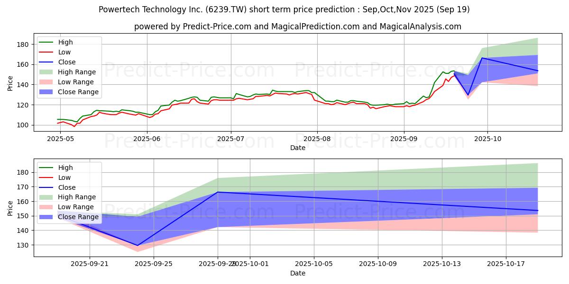The image size is (569, 284).
Task: Click the blue Close forecast peak in bottom chart
Action: (x=218, y=192)
